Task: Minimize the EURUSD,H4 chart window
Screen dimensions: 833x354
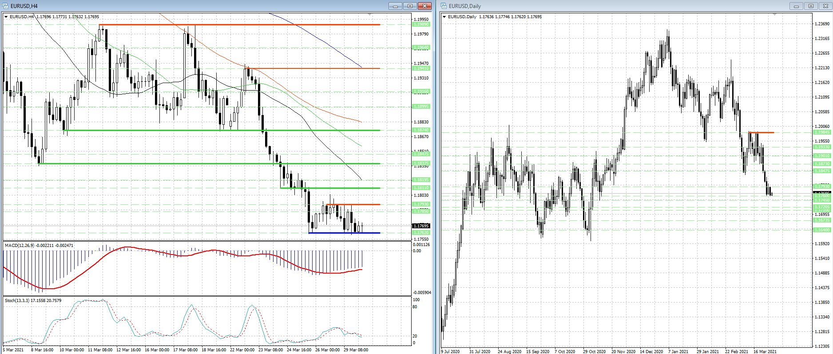Action: [x=395, y=6]
